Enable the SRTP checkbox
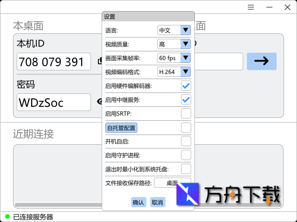Viewport: 297px width, 222px height. 186,113
